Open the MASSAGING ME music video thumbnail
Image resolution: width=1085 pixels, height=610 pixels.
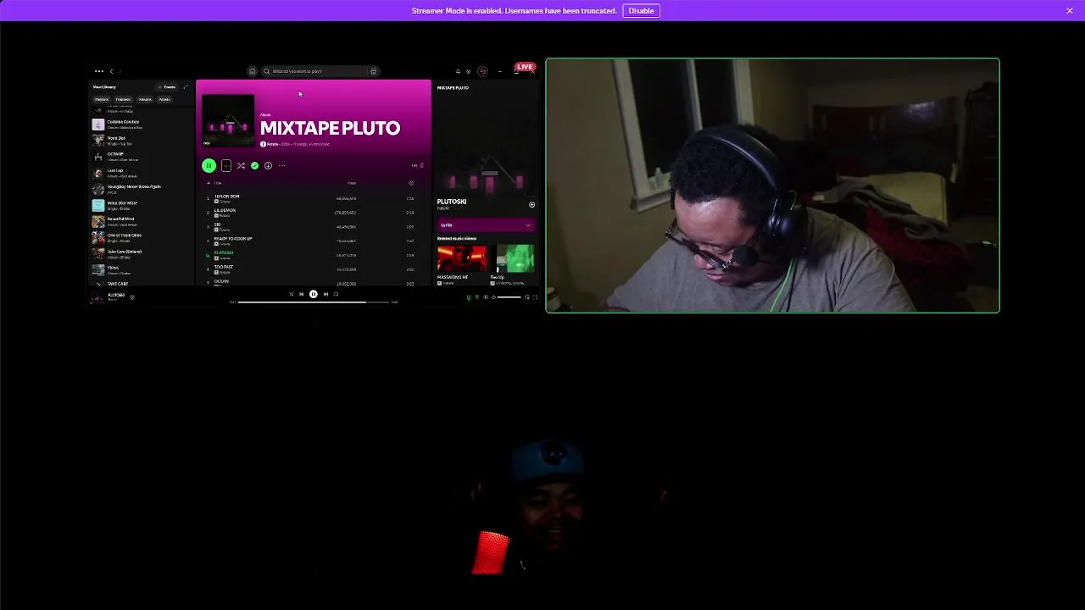pyautogui.click(x=461, y=258)
